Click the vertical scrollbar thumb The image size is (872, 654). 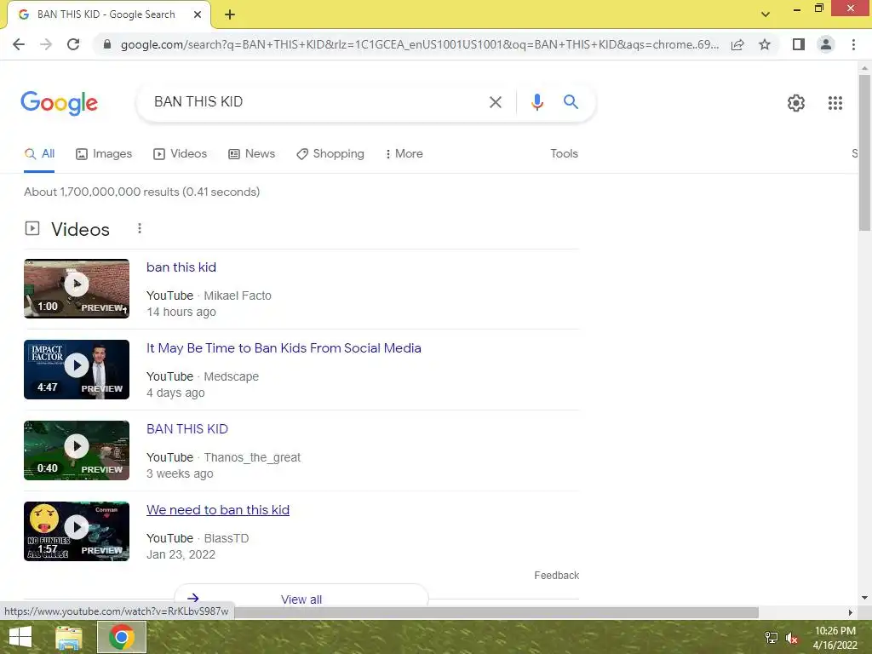pyautogui.click(x=864, y=152)
